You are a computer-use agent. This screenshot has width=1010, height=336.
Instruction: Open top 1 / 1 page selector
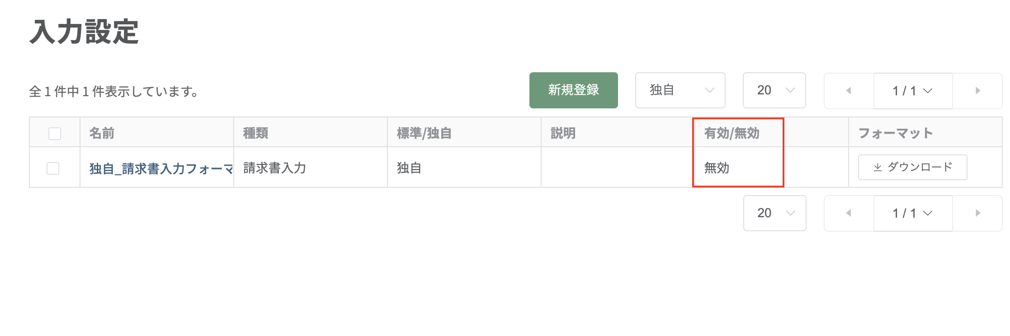(x=913, y=91)
